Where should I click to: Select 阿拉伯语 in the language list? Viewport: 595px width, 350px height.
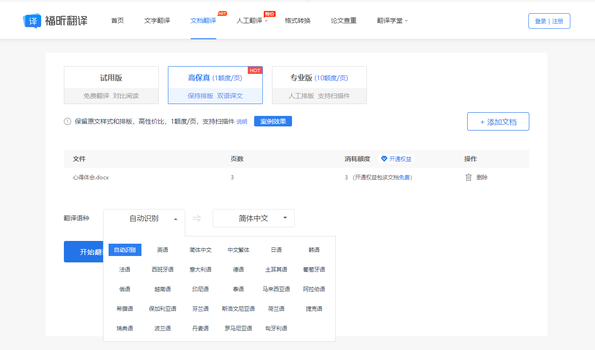[x=314, y=289]
